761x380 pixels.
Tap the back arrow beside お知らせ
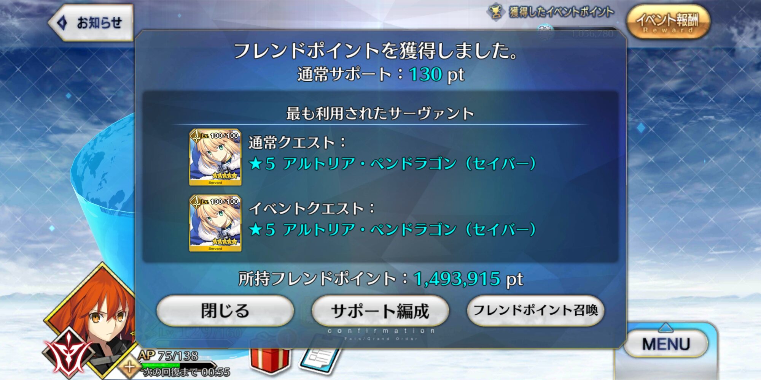[62, 23]
